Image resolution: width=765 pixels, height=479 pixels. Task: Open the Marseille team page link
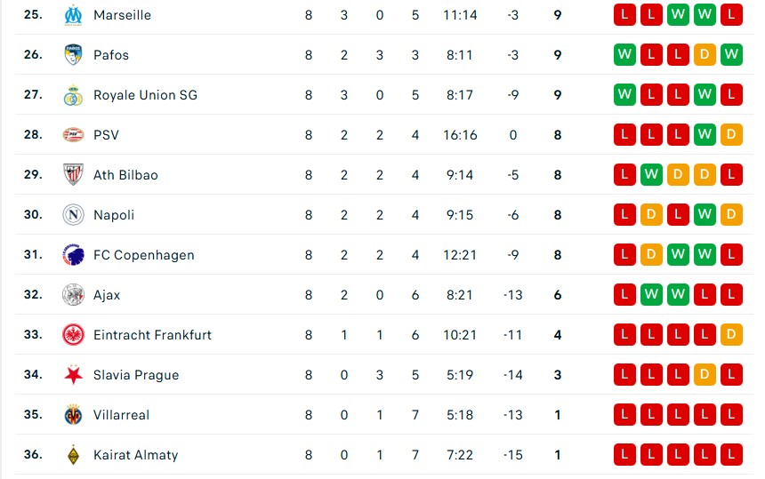[122, 15]
